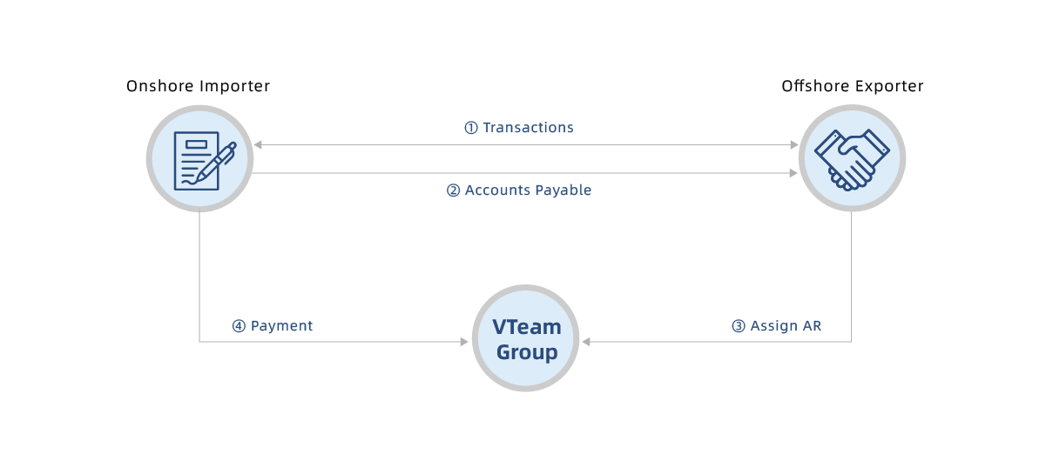Click the document-and-pen icon under Onshore Importer
The width and height of the screenshot is (1046, 454).
(199, 158)
